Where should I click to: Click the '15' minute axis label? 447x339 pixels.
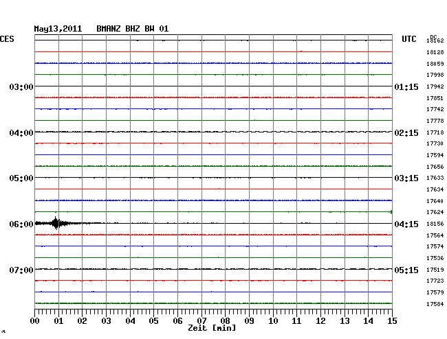(392, 321)
